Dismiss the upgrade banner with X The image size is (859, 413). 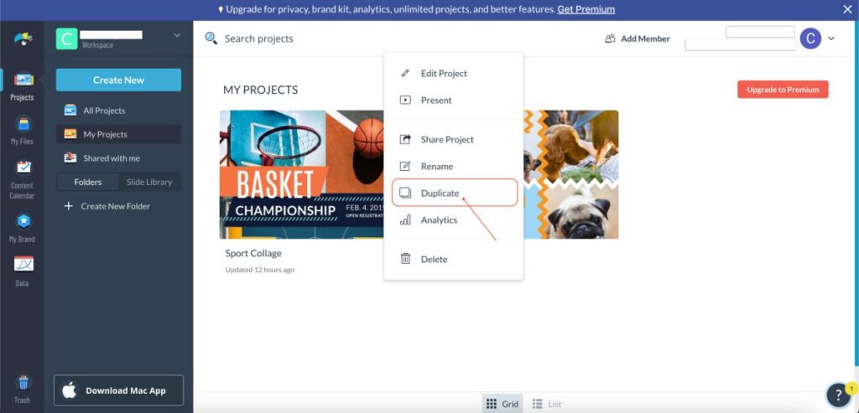pos(847,9)
